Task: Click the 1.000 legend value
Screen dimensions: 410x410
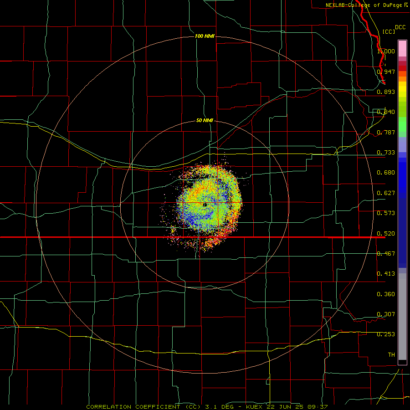Action: pos(386,51)
